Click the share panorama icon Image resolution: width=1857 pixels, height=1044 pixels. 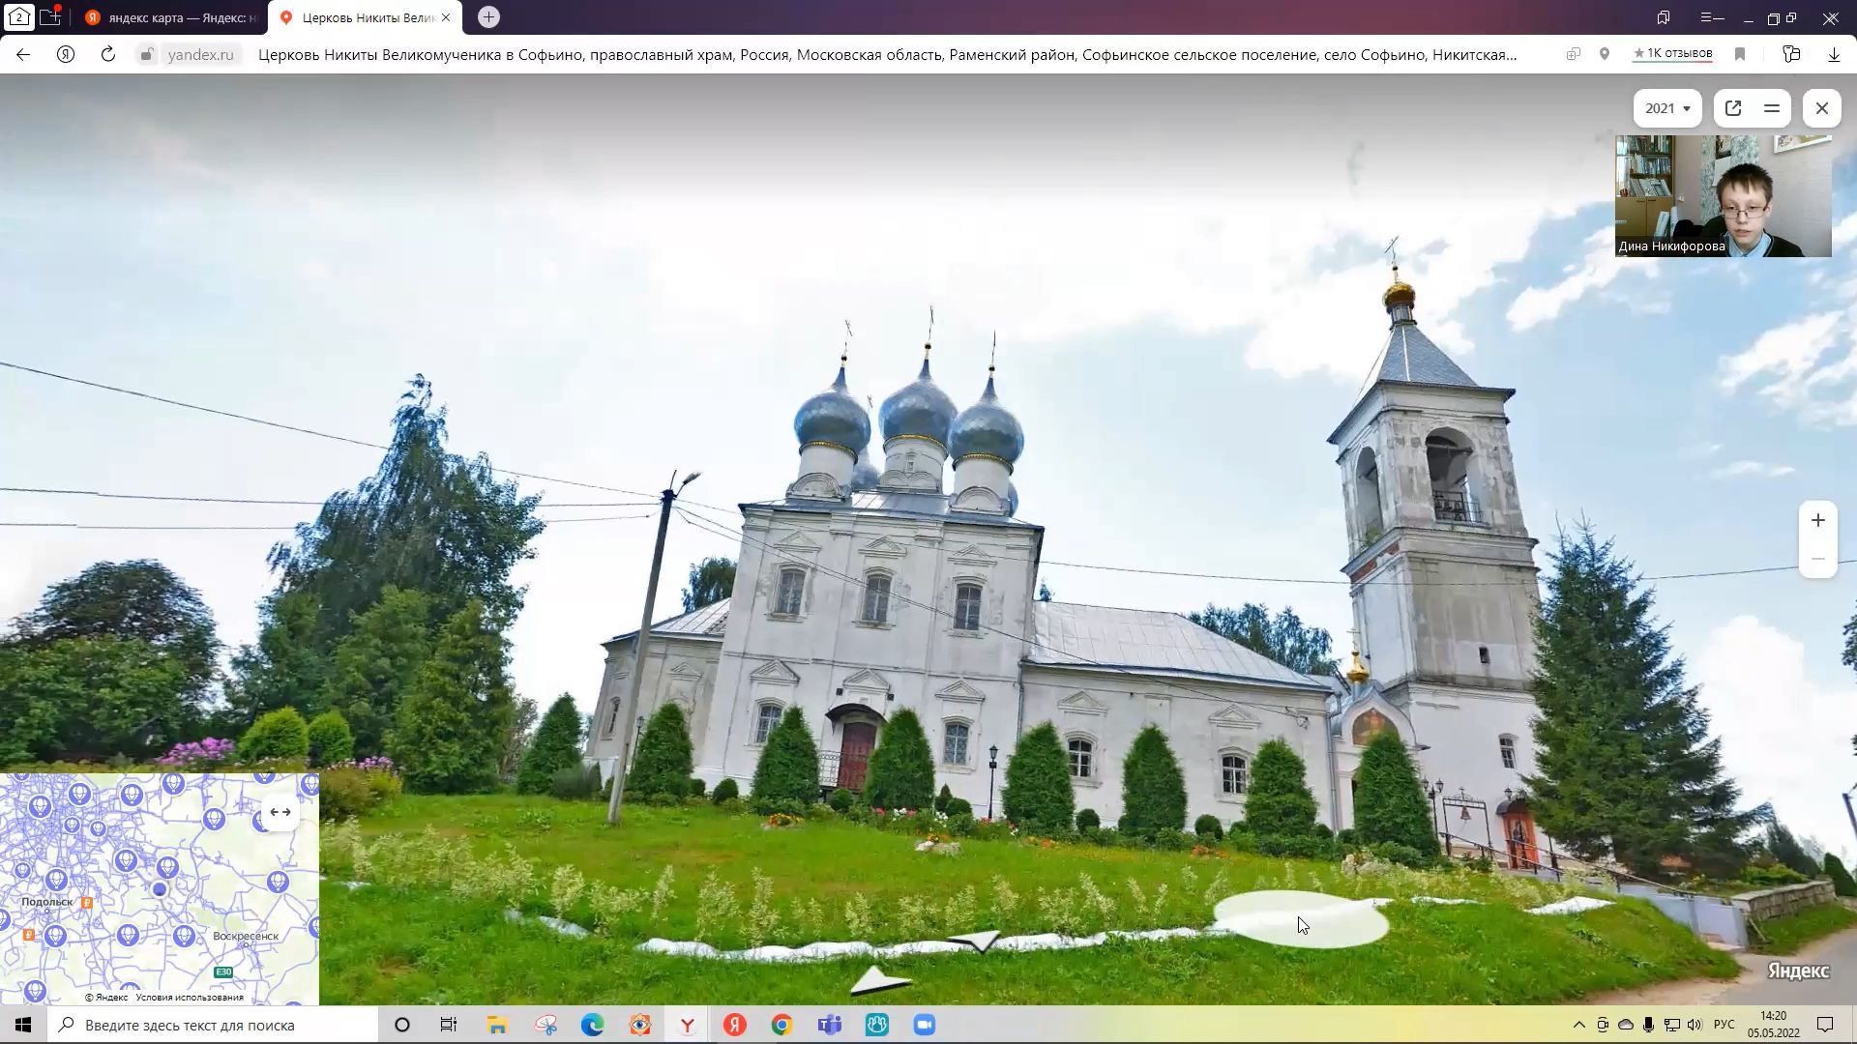(1733, 108)
